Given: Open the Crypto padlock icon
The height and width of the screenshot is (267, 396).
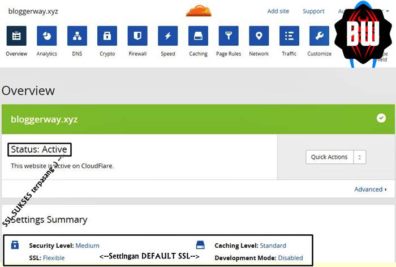Looking at the screenshot, I should [107, 36].
